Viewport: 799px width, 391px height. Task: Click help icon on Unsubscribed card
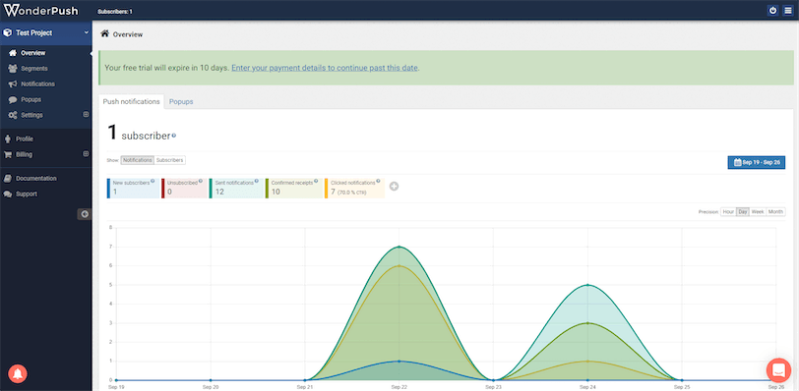coord(201,181)
